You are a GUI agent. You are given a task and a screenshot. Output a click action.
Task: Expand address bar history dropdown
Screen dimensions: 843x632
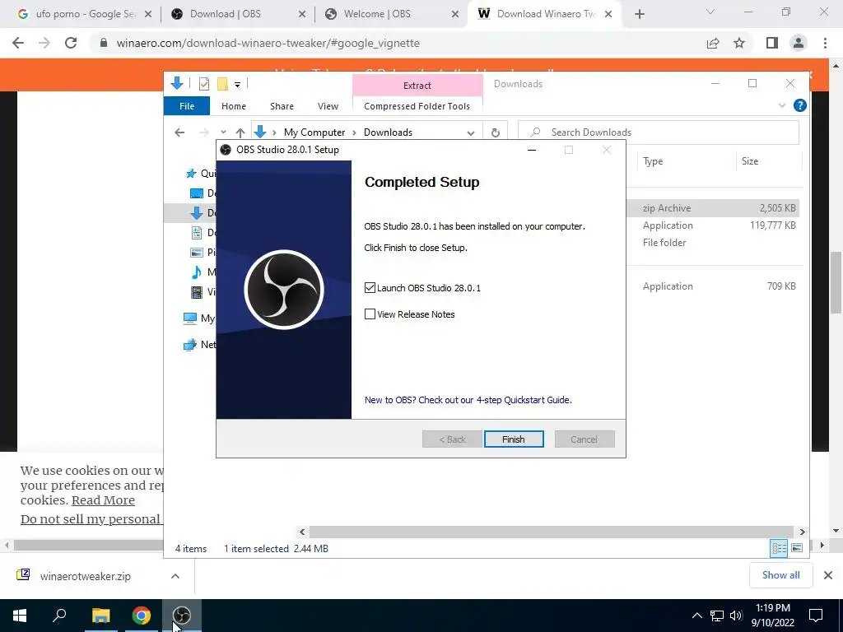click(470, 132)
